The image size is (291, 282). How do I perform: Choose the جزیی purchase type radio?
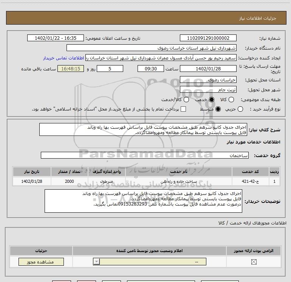(x=240, y=109)
